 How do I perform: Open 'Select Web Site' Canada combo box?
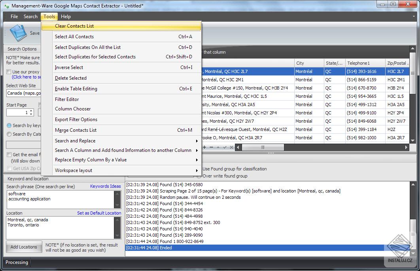(x=24, y=93)
